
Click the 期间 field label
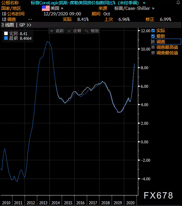point(96,14)
